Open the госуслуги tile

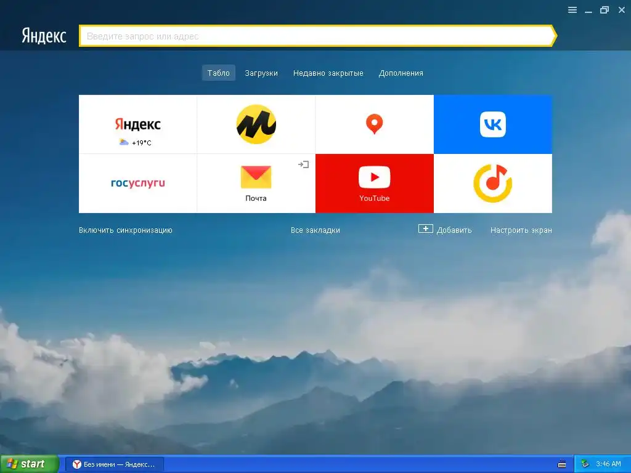pyautogui.click(x=137, y=184)
